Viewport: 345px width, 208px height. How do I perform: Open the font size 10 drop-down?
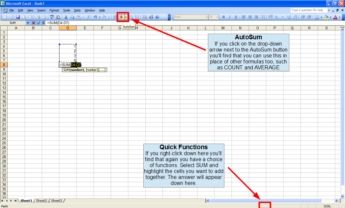pos(217,17)
